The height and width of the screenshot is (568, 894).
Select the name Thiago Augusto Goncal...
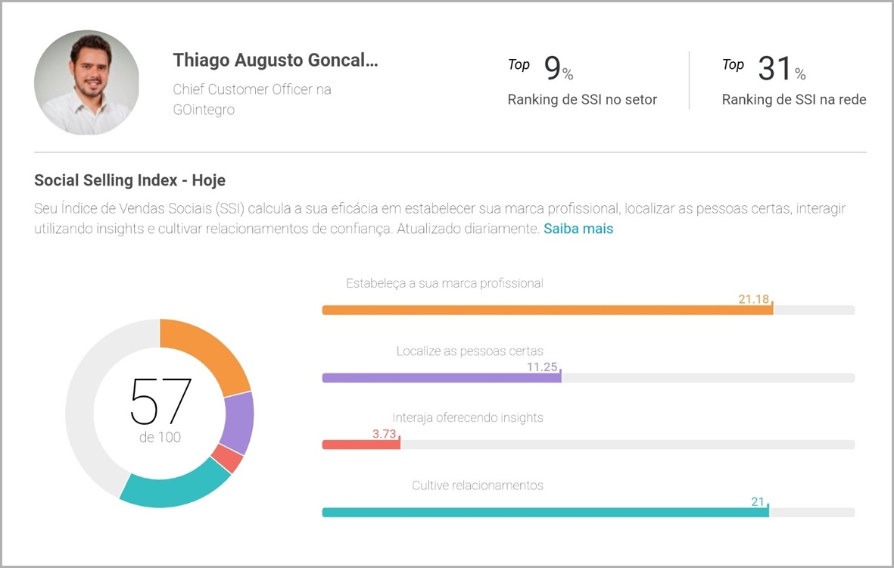click(x=276, y=60)
